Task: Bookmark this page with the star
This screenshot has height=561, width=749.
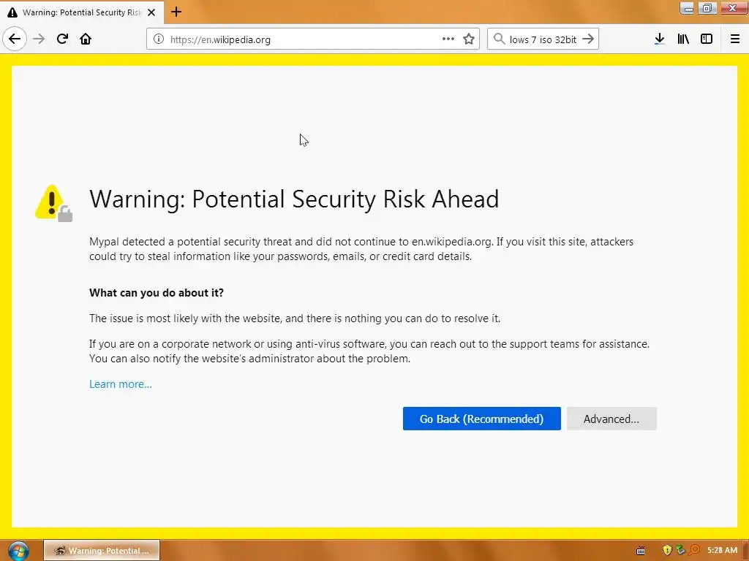Action: pos(469,39)
